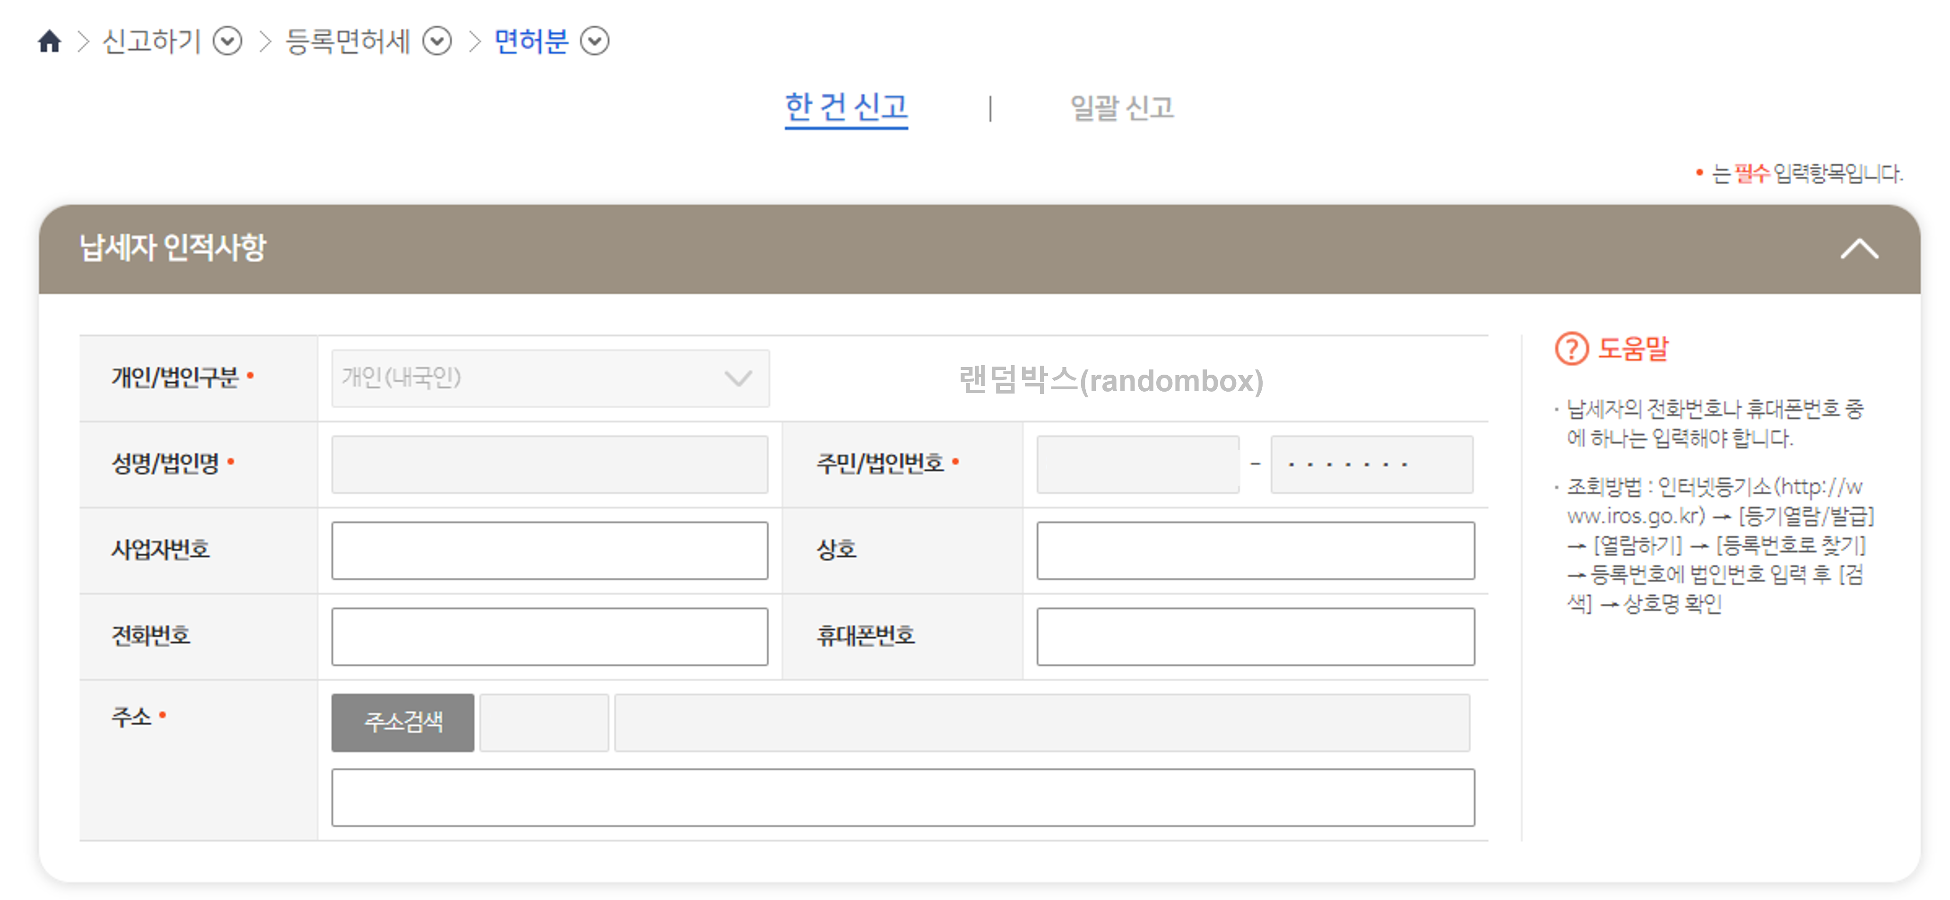Click the 면허분 breadcrumb link
The width and height of the screenshot is (1950, 900).
pyautogui.click(x=531, y=41)
